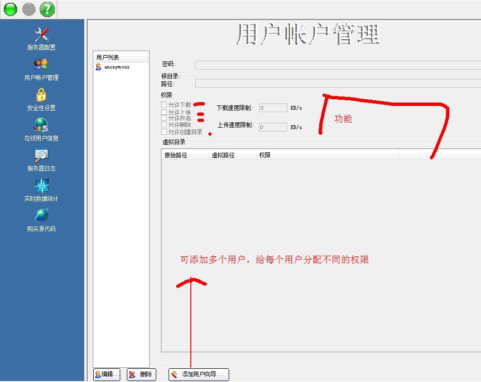
Task: Check the 允许删除 permission box
Action: pos(164,125)
